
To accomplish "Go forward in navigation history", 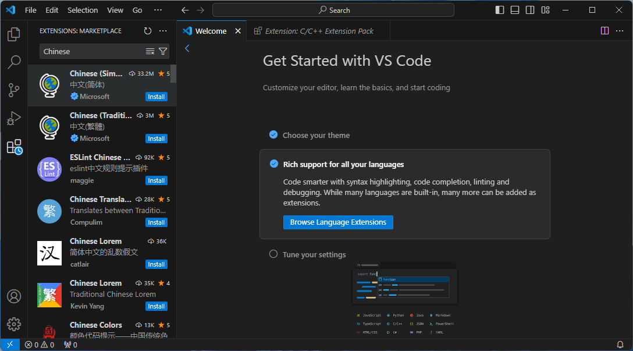I will click(x=200, y=10).
